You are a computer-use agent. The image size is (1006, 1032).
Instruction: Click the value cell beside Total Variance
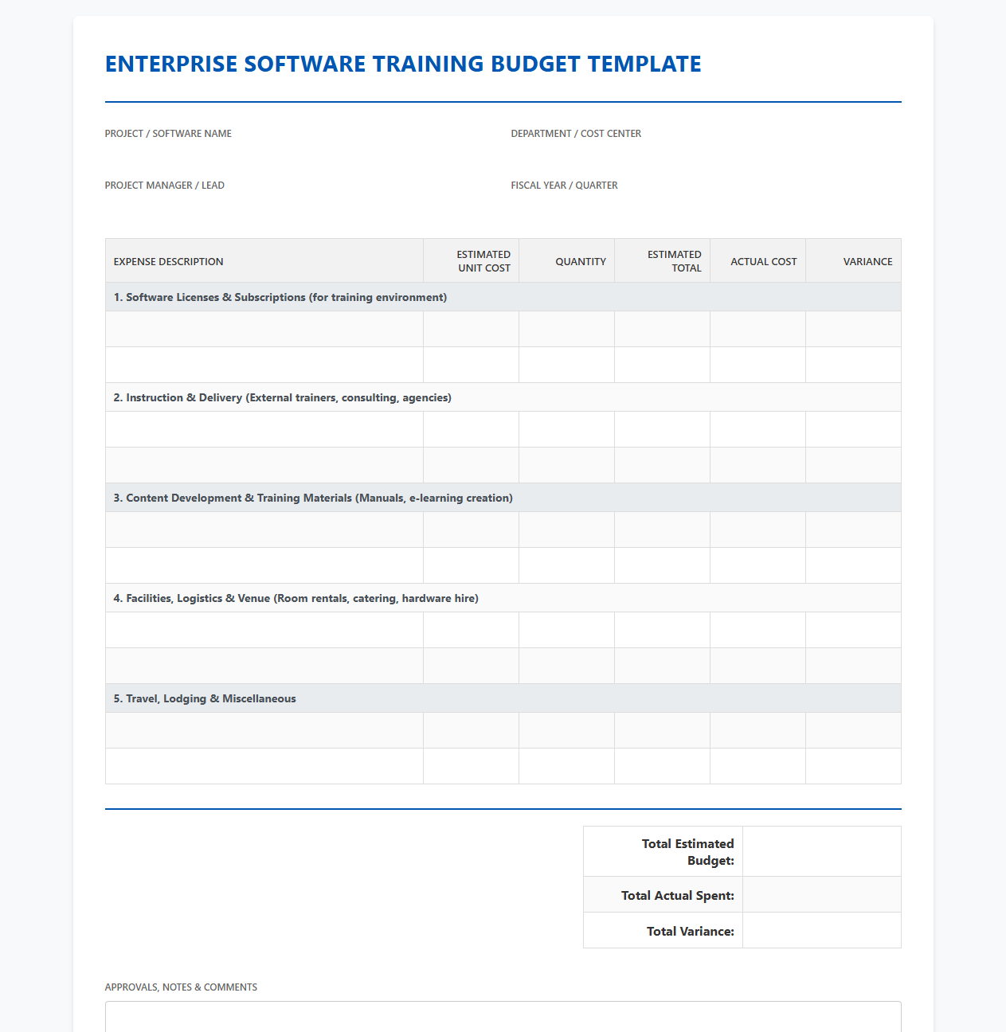coord(822,930)
